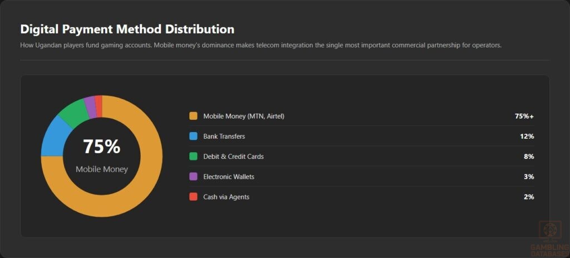Click the 'Digital Payment Method Distribution' heading
570x258 pixels.
pos(127,30)
